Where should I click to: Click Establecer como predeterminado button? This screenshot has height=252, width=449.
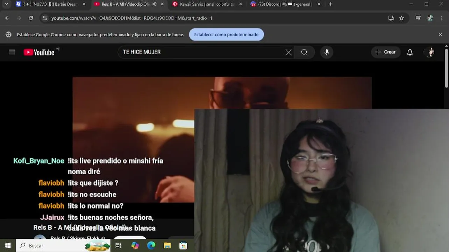click(x=226, y=35)
